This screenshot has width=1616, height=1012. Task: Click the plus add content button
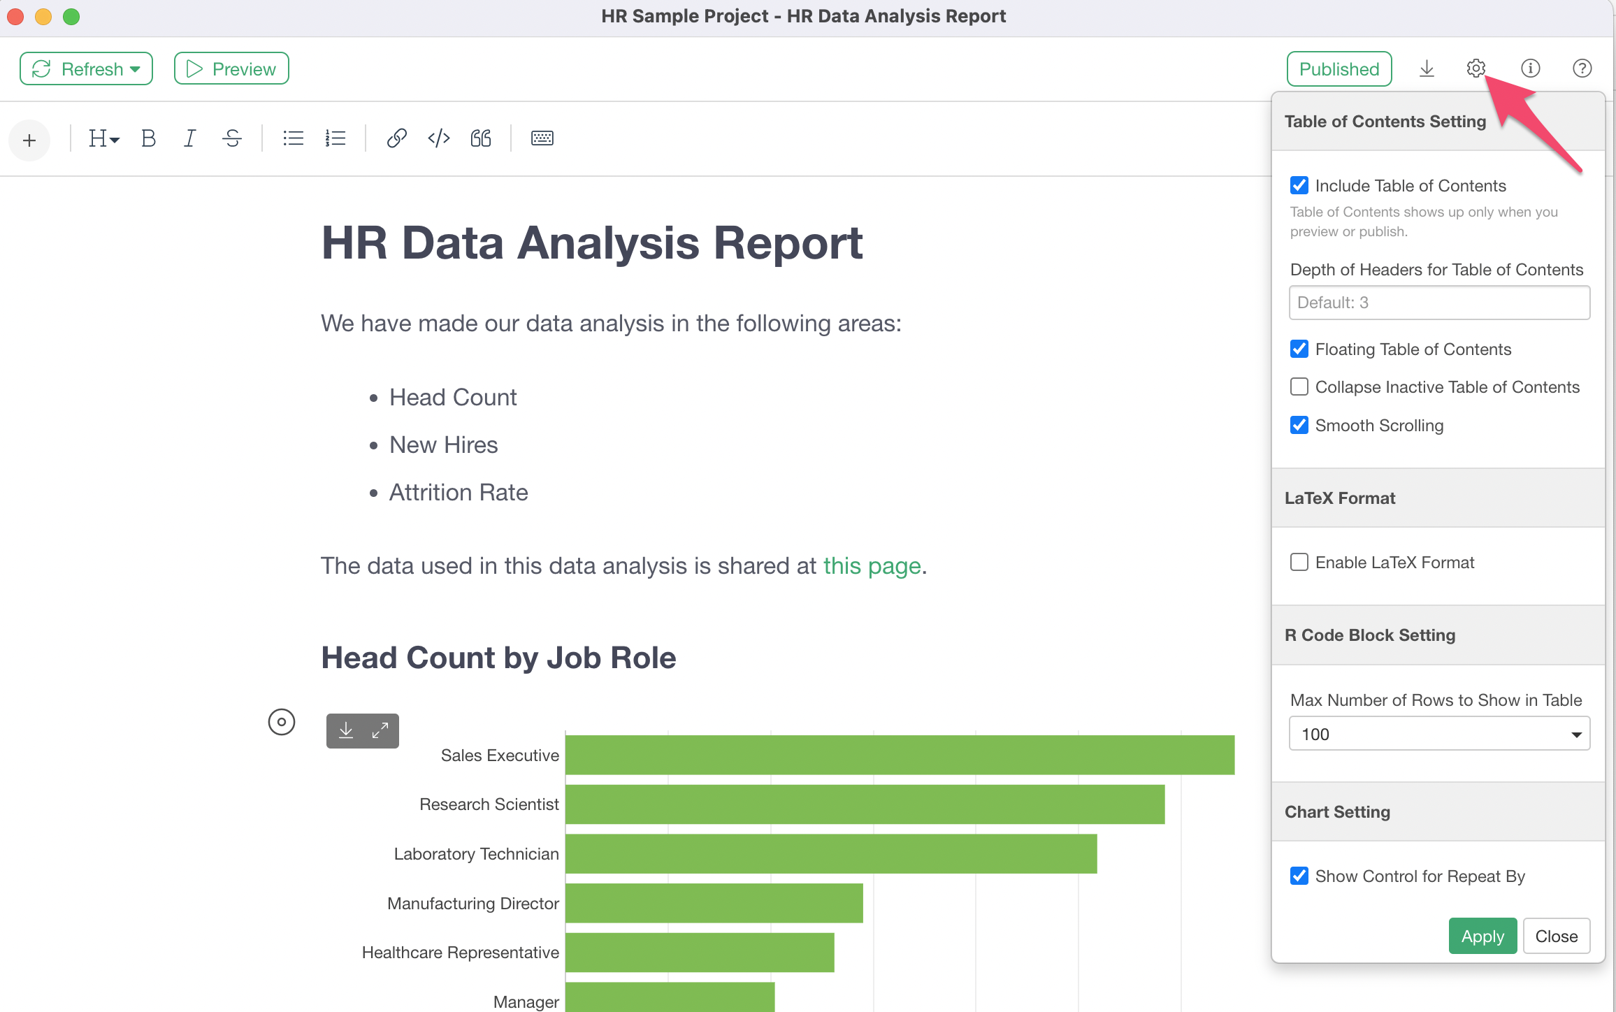[x=29, y=140]
